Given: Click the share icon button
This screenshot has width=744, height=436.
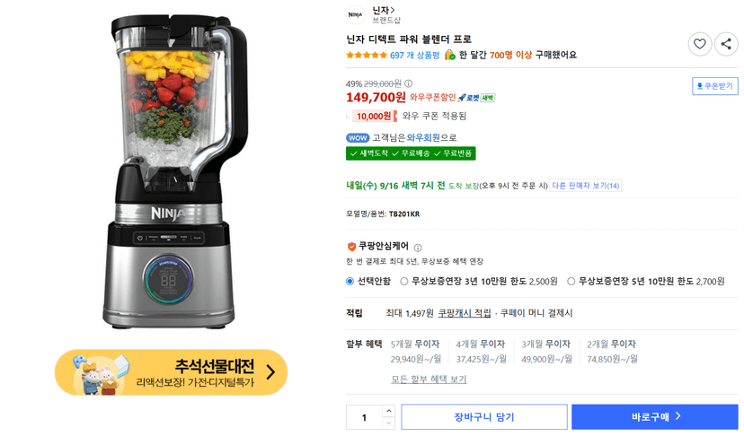Looking at the screenshot, I should (x=726, y=44).
